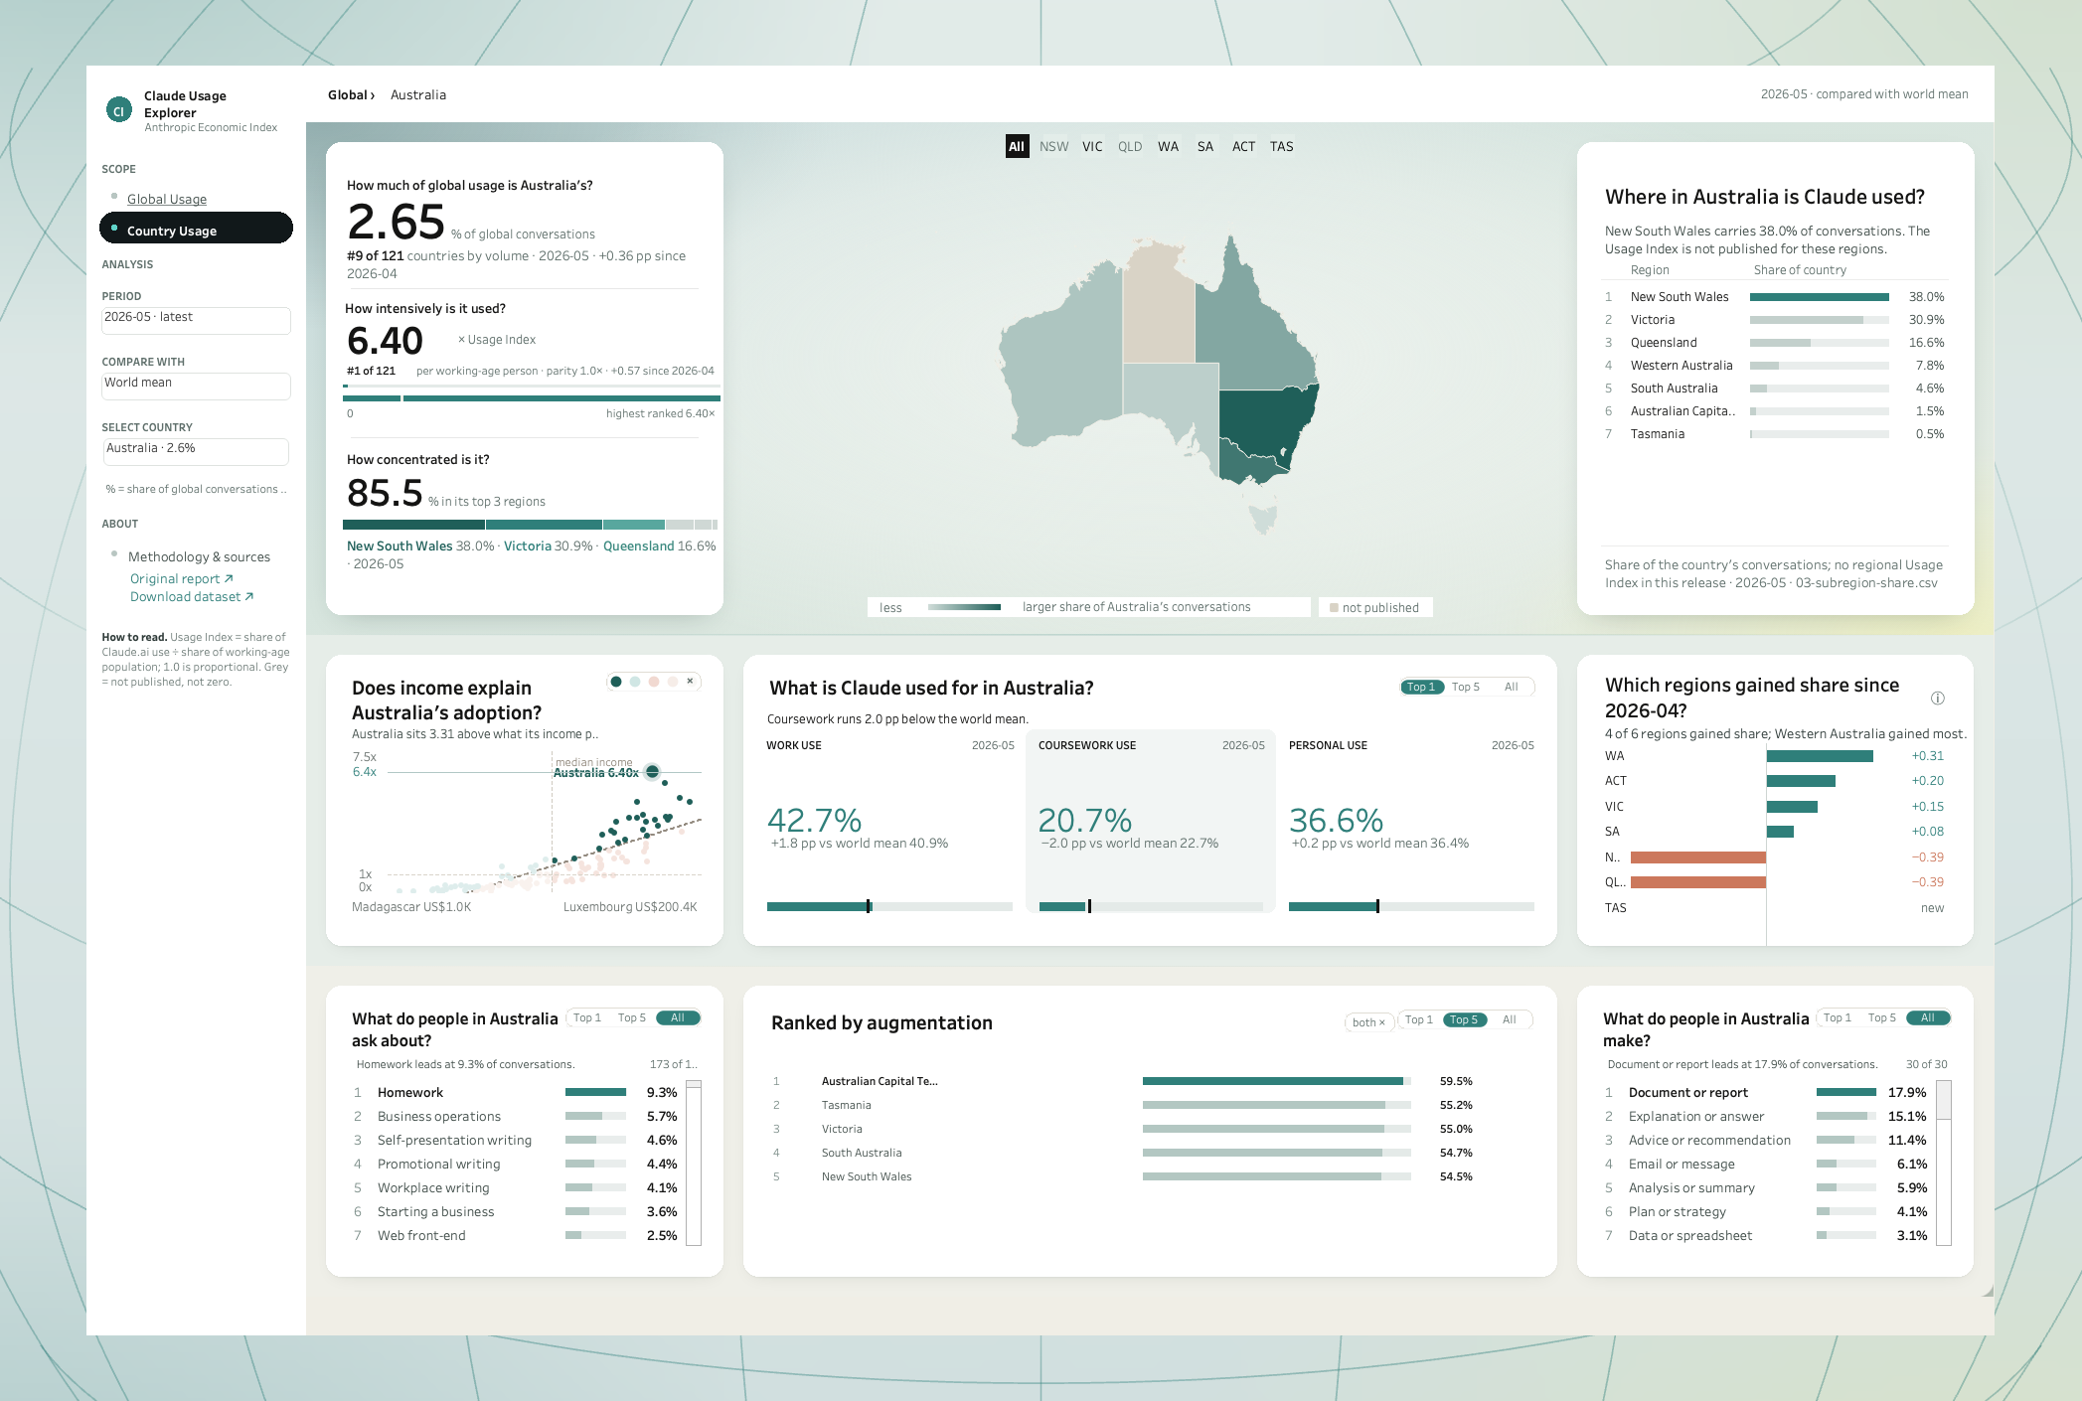Select All in Claude used for card
This screenshot has width=2082, height=1401.
tap(1511, 687)
